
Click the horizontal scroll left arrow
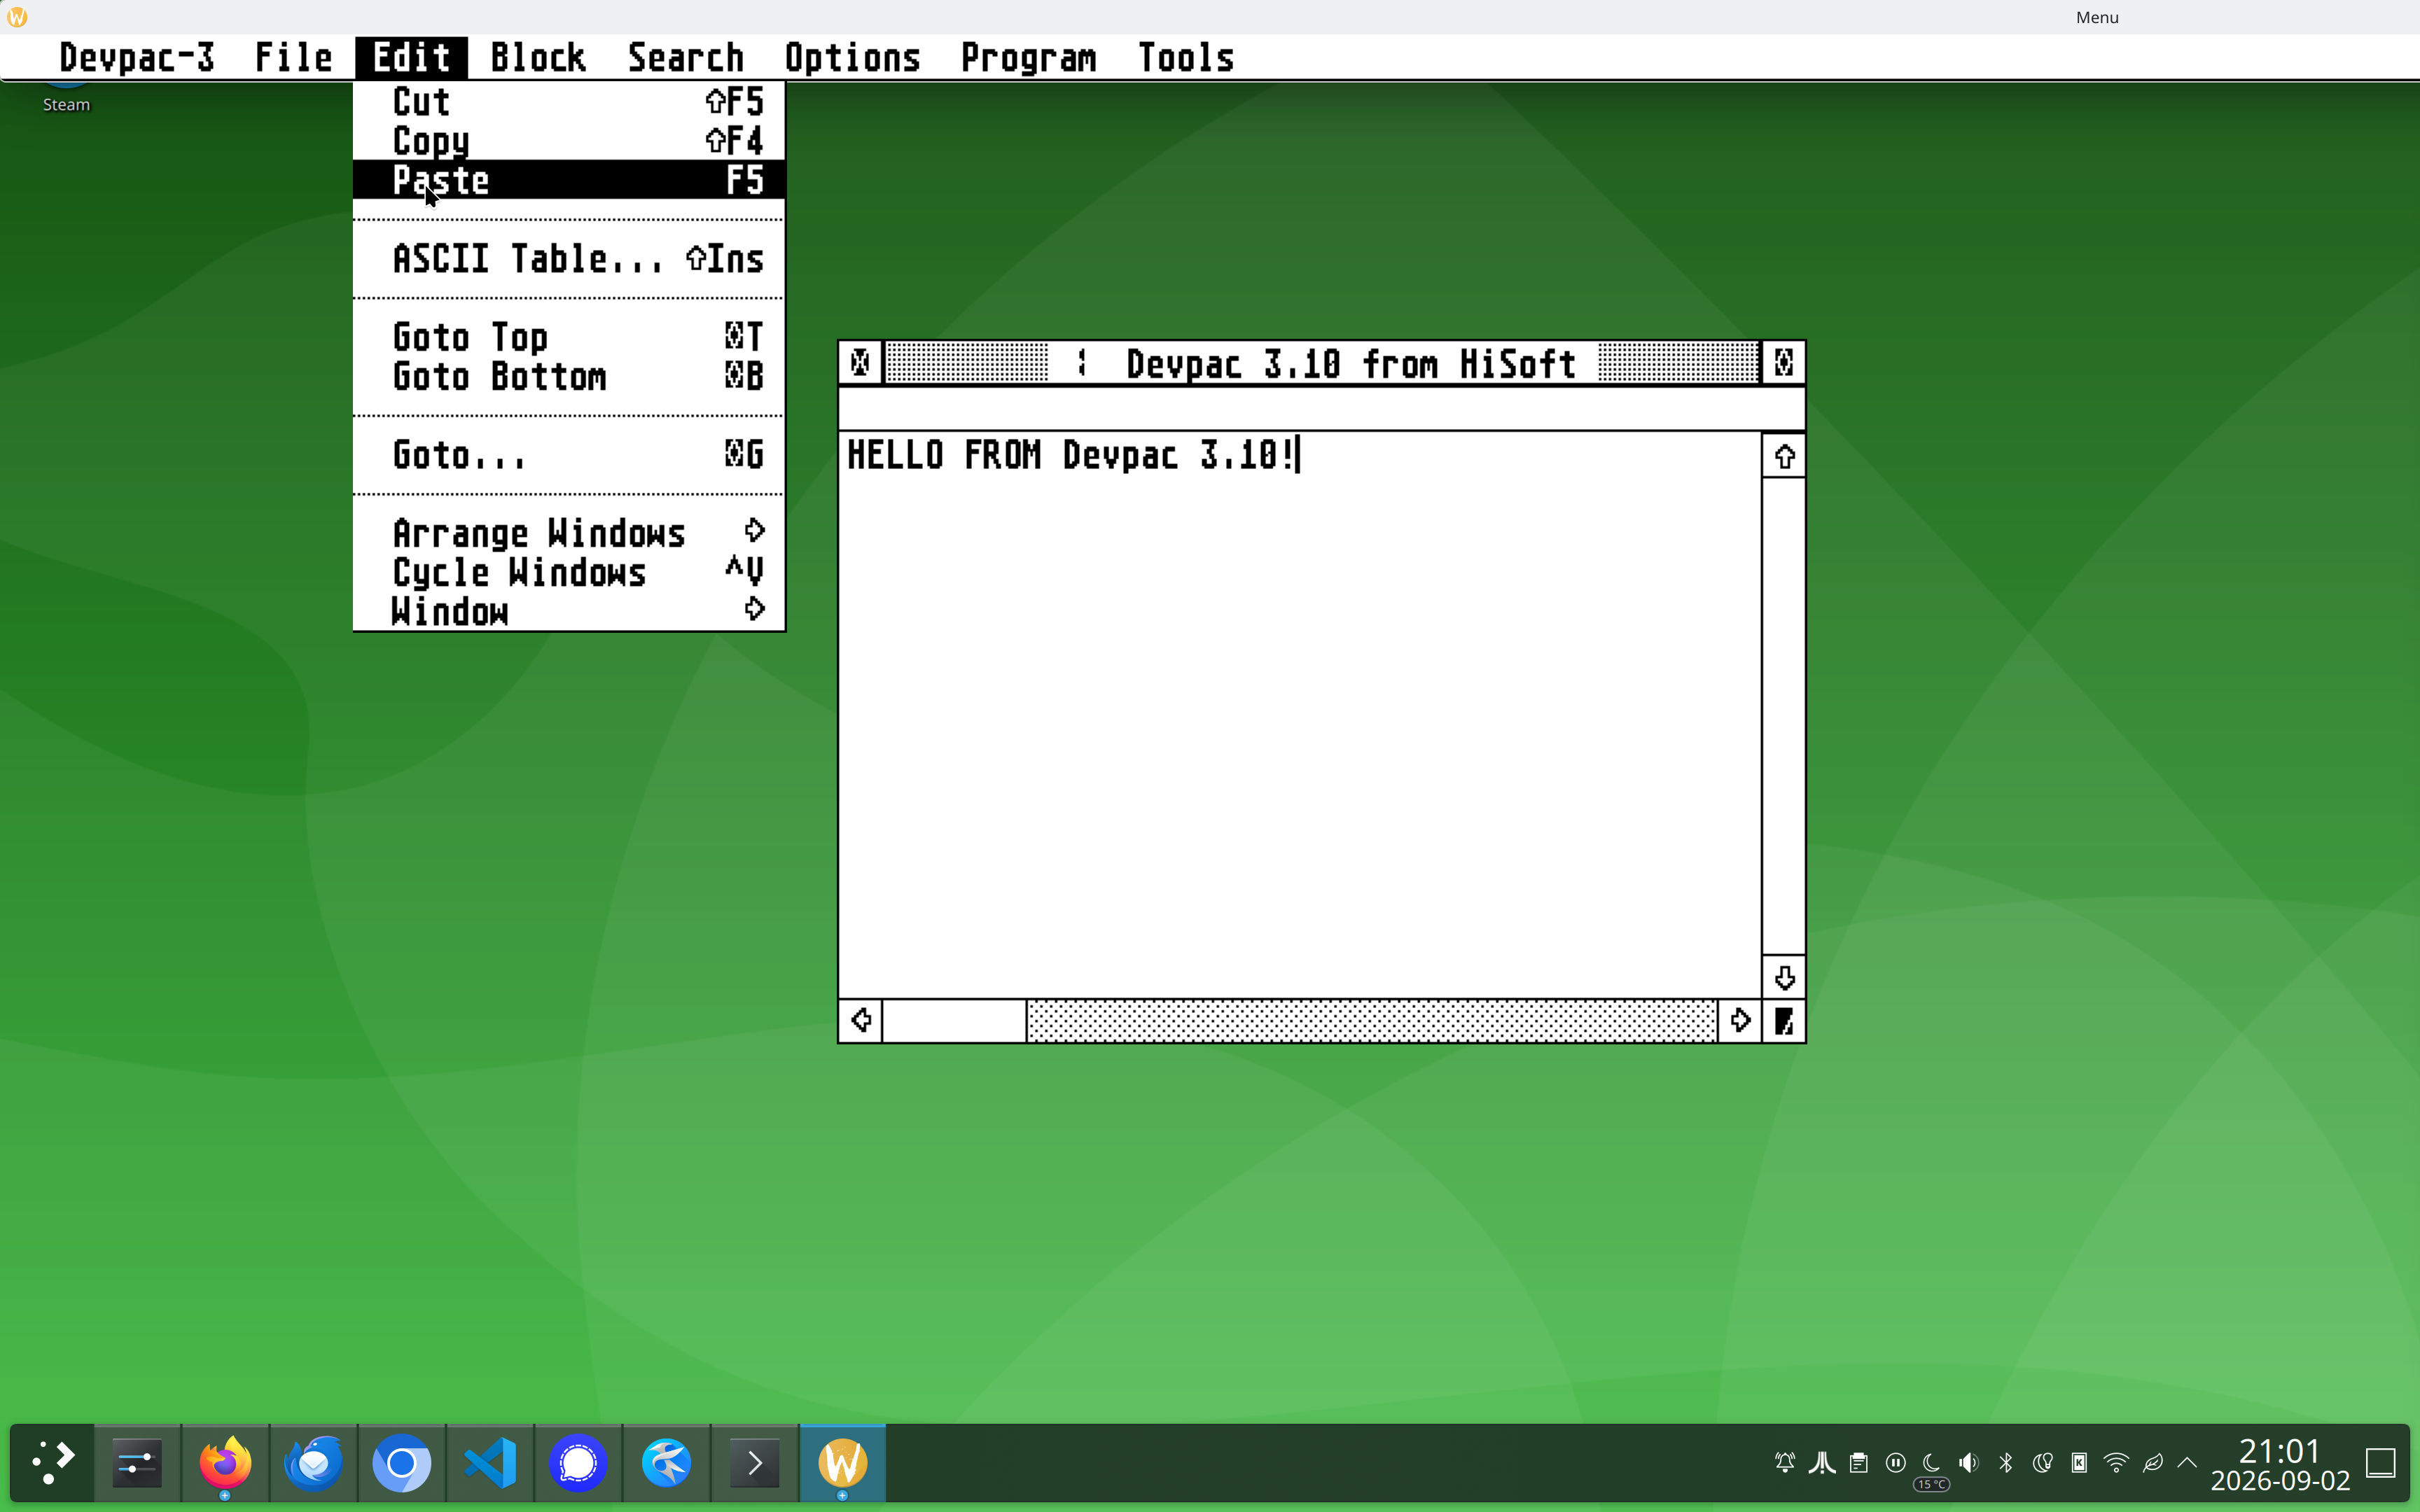click(x=861, y=1021)
